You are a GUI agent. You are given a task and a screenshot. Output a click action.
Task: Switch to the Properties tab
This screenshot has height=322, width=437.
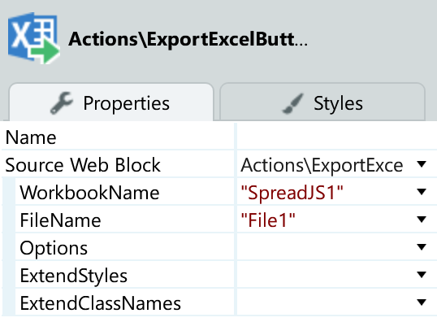click(x=111, y=102)
